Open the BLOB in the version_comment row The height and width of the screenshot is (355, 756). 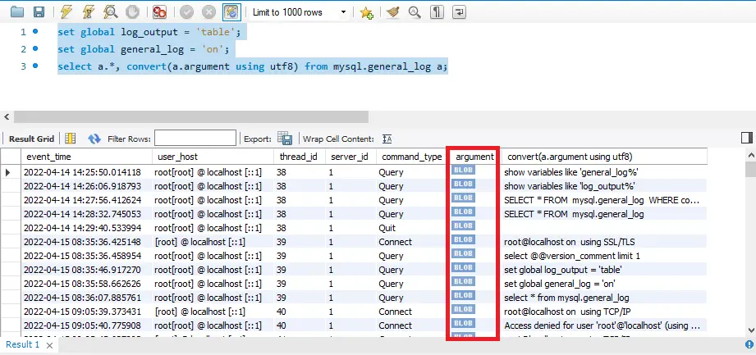[x=463, y=253]
